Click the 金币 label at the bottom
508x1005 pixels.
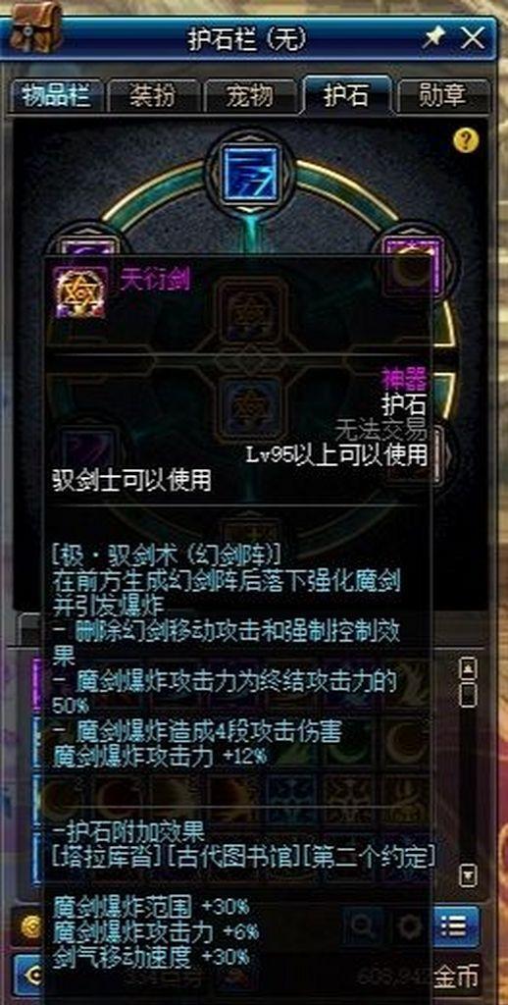(457, 977)
